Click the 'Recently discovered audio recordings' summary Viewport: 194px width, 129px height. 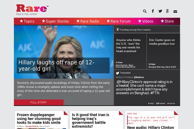tap(63, 89)
